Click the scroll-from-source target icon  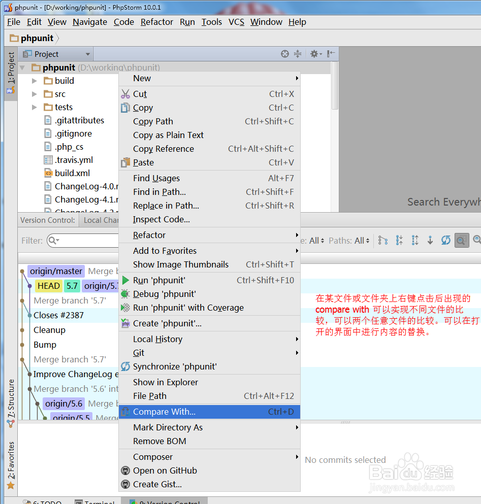285,54
